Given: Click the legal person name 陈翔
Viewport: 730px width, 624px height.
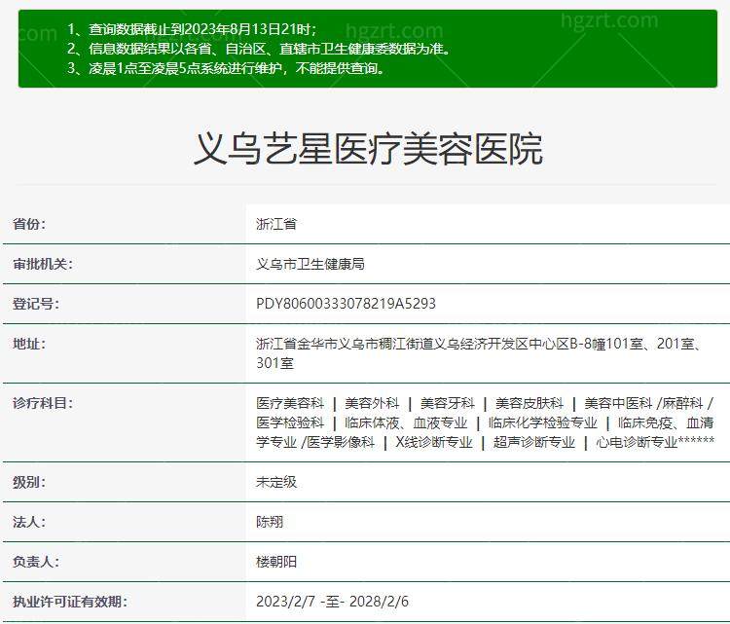Looking at the screenshot, I should (270, 522).
